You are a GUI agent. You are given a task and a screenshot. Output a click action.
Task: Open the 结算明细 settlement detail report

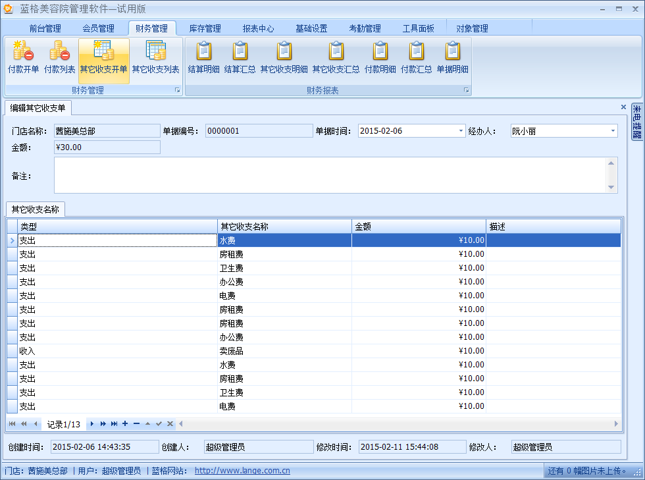pyautogui.click(x=203, y=58)
